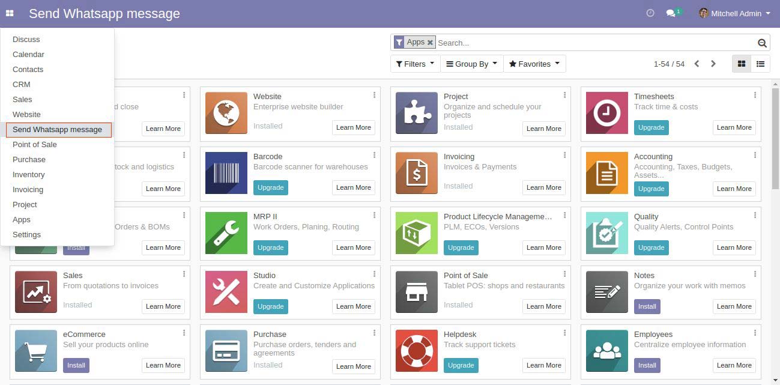Click the search magnifier icon
Image resolution: width=780 pixels, height=385 pixels.
(762, 43)
